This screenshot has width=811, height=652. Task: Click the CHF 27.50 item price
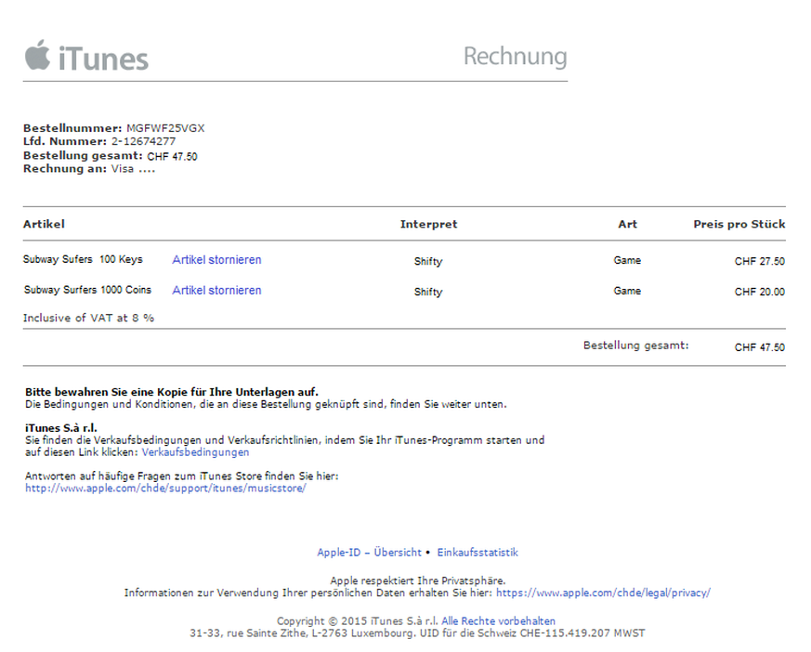[x=759, y=262]
